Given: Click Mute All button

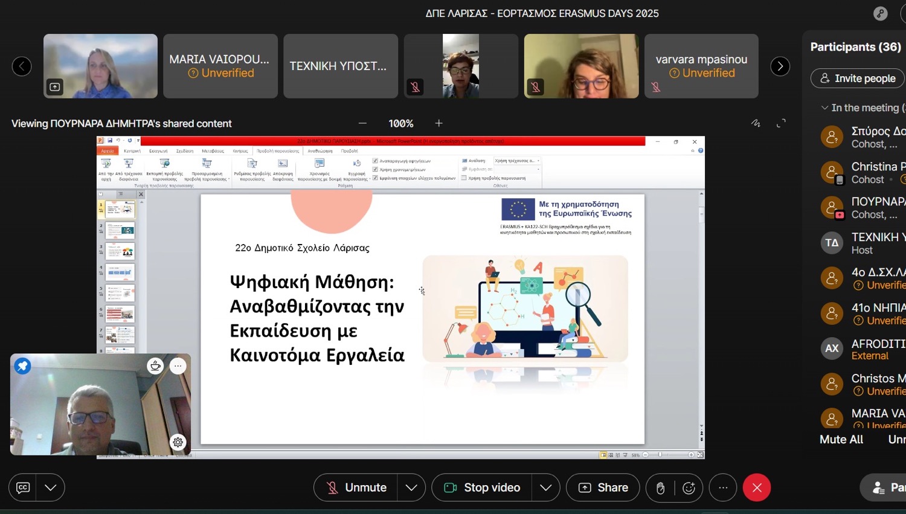Looking at the screenshot, I should 841,439.
